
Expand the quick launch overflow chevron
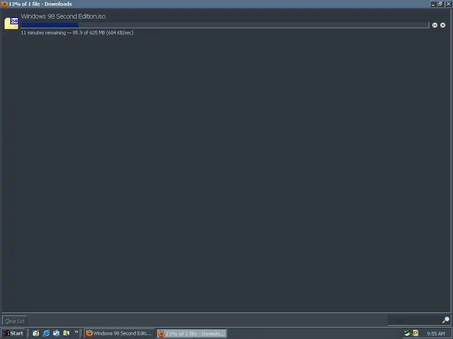[x=76, y=332]
